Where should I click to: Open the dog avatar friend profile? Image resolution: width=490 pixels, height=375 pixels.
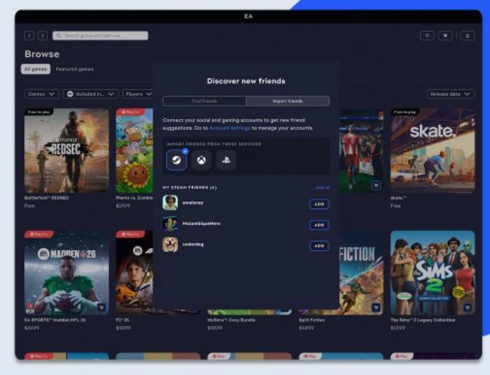click(x=170, y=244)
